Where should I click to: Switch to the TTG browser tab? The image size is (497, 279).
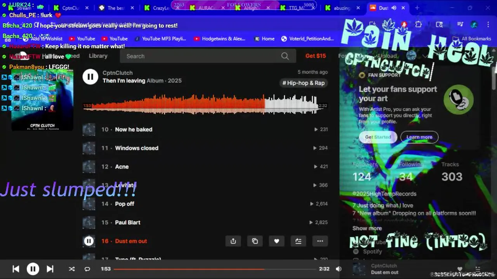[297, 8]
